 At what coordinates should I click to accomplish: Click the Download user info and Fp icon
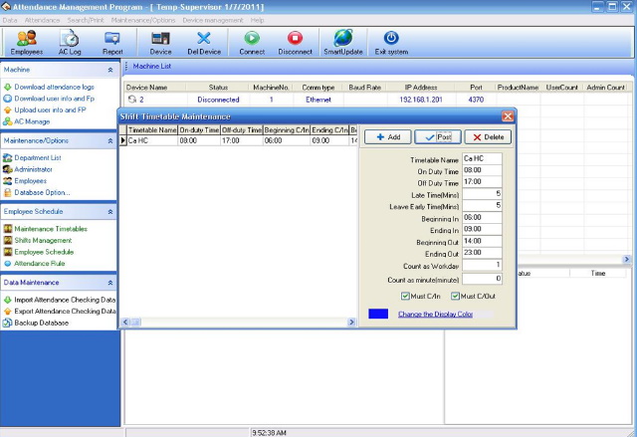click(x=7, y=99)
